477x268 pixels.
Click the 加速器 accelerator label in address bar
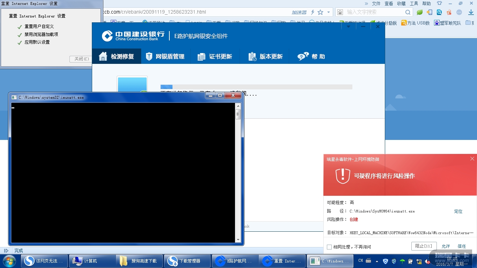pos(299,12)
